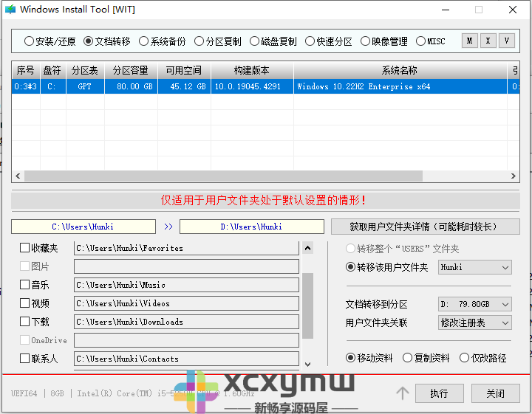Click the 执行 button

[x=440, y=393]
